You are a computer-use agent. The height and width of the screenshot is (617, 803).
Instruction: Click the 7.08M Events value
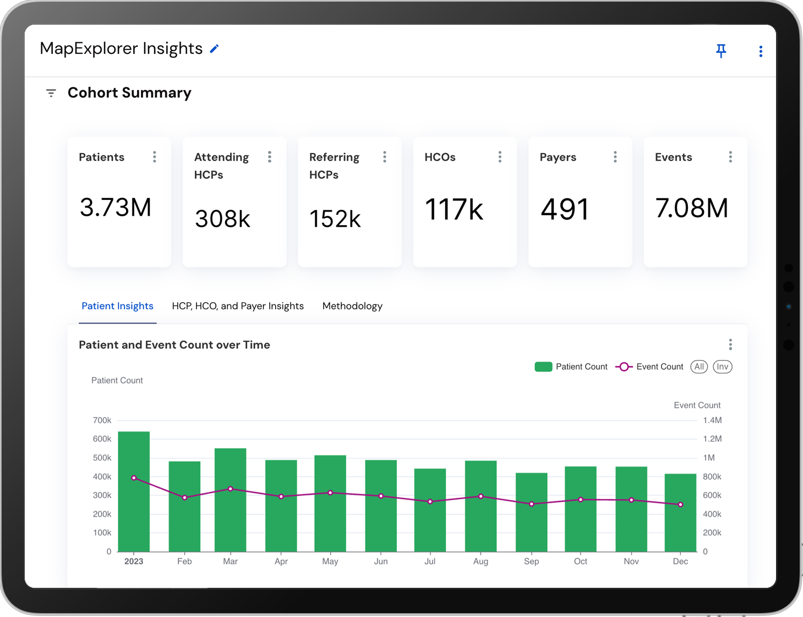[692, 208]
